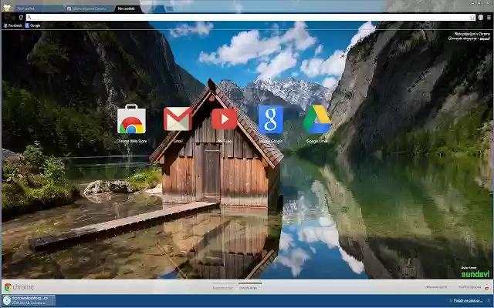Bookmark this page with the star
The image size is (494, 308).
tap(472, 18)
